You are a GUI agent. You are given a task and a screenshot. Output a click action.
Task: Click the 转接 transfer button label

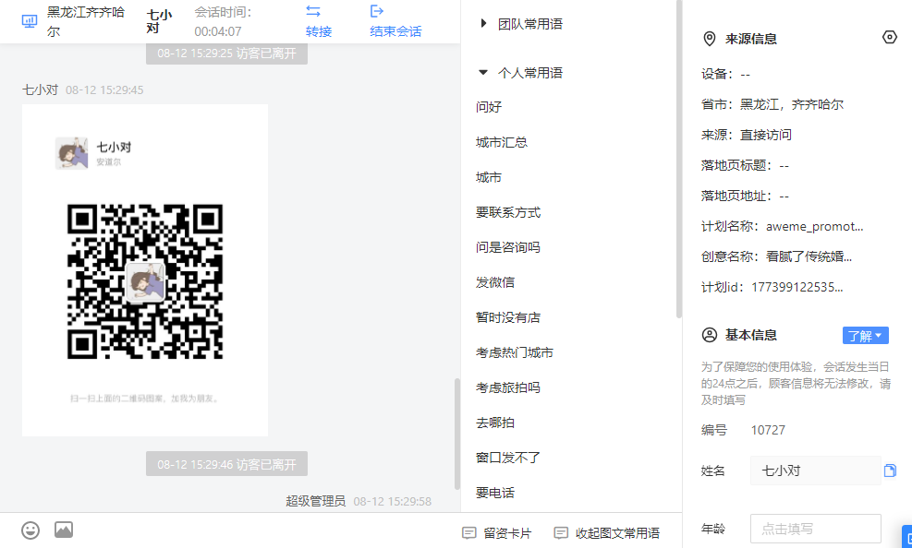click(x=319, y=31)
